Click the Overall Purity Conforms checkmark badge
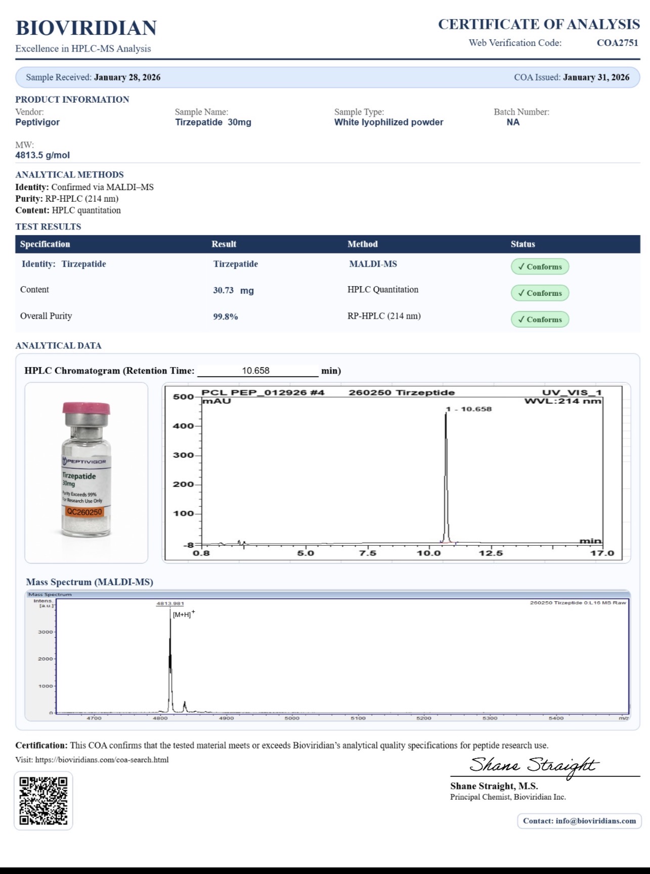This screenshot has width=650, height=874. click(x=540, y=319)
